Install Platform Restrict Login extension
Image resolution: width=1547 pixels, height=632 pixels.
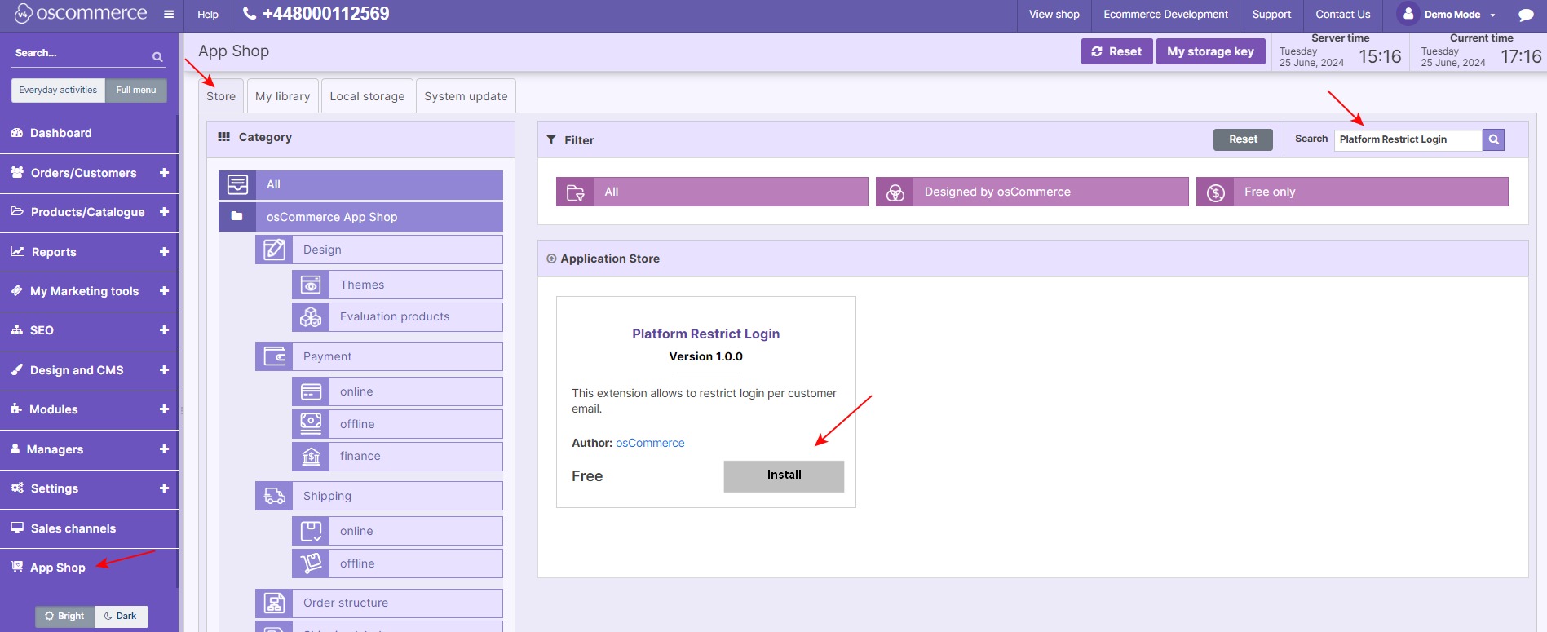click(x=784, y=475)
